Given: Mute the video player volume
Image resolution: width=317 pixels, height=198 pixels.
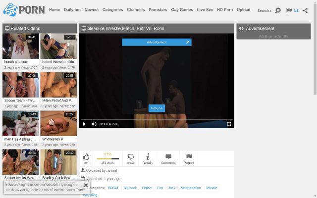Looking at the screenshot, I should pos(94,124).
